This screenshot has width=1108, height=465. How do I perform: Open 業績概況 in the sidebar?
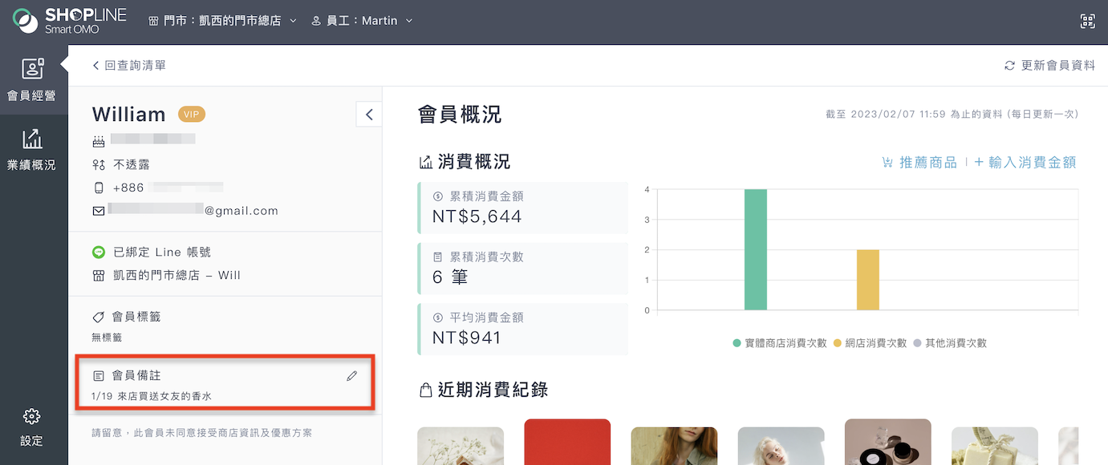tap(32, 149)
